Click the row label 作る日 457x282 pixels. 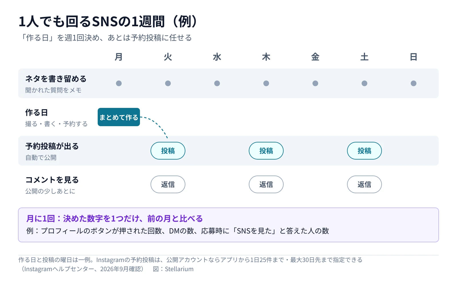pyautogui.click(x=36, y=112)
